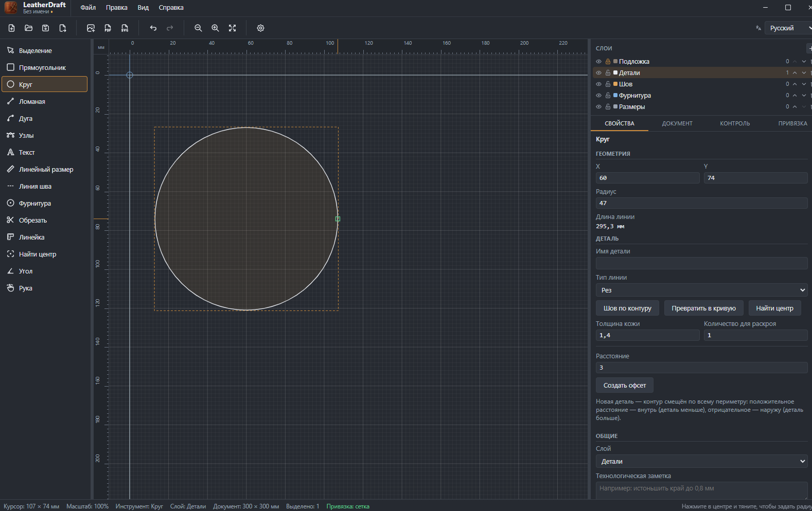Move the Фурнитура layer down
This screenshot has width=812, height=511.
(804, 96)
